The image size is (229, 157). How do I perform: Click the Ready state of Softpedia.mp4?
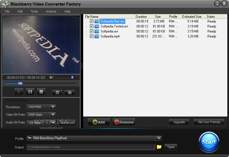point(212,36)
